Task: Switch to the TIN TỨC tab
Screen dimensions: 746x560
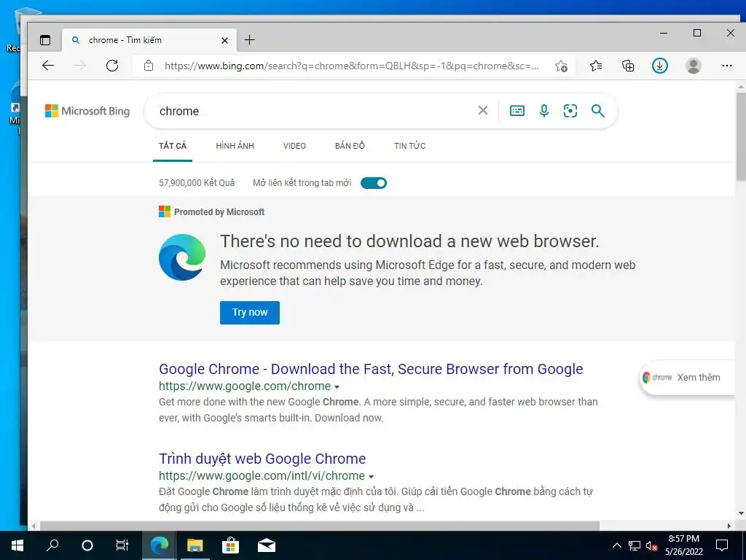Action: click(409, 146)
